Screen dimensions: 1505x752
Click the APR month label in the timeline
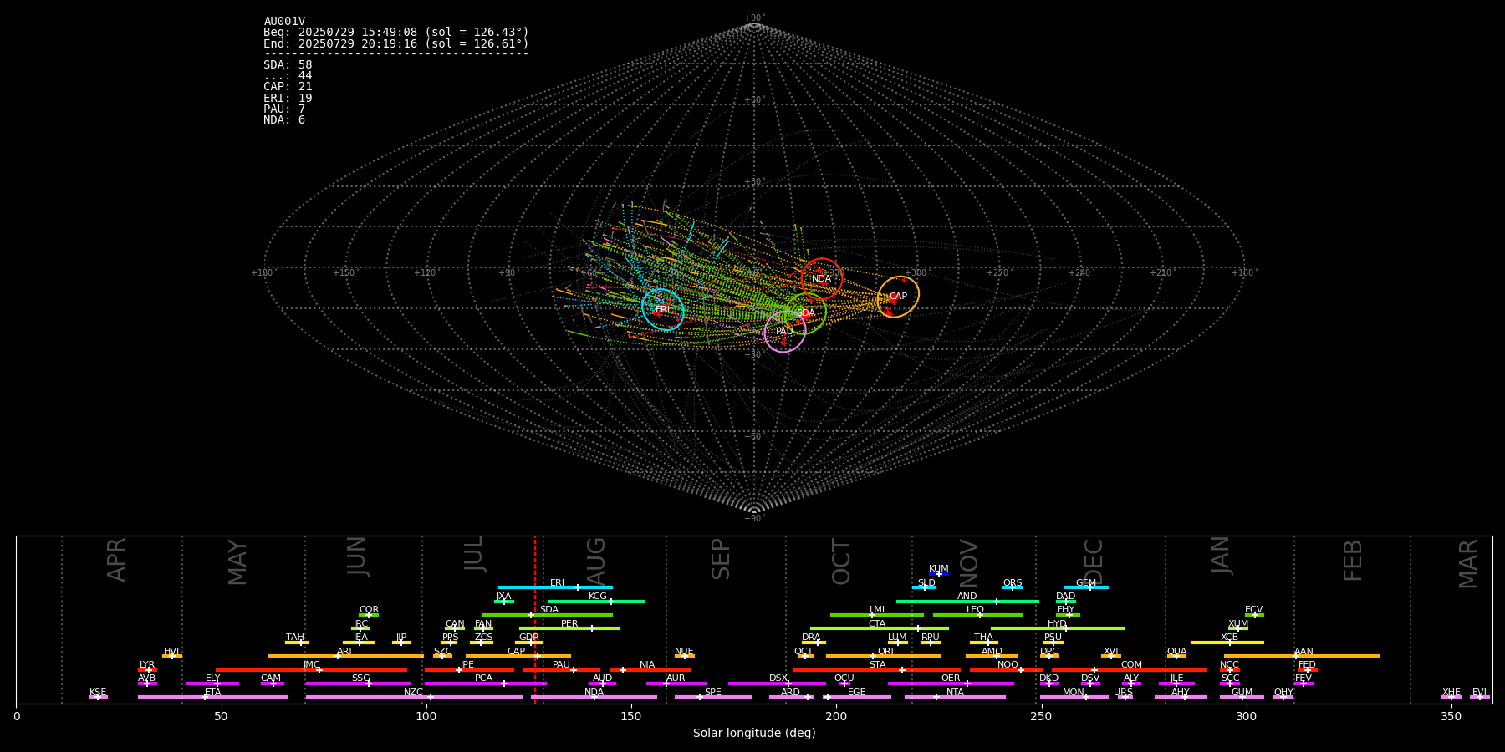click(116, 560)
